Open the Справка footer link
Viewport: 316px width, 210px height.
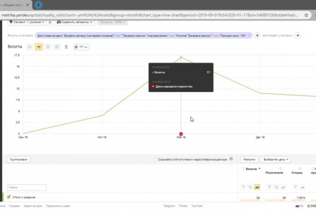[14, 206]
